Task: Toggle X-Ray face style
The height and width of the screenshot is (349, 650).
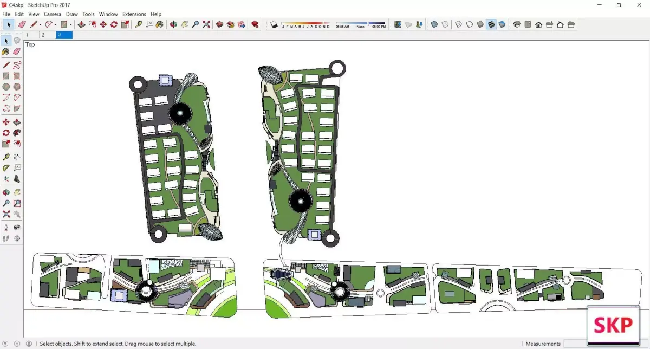Action: (x=434, y=24)
